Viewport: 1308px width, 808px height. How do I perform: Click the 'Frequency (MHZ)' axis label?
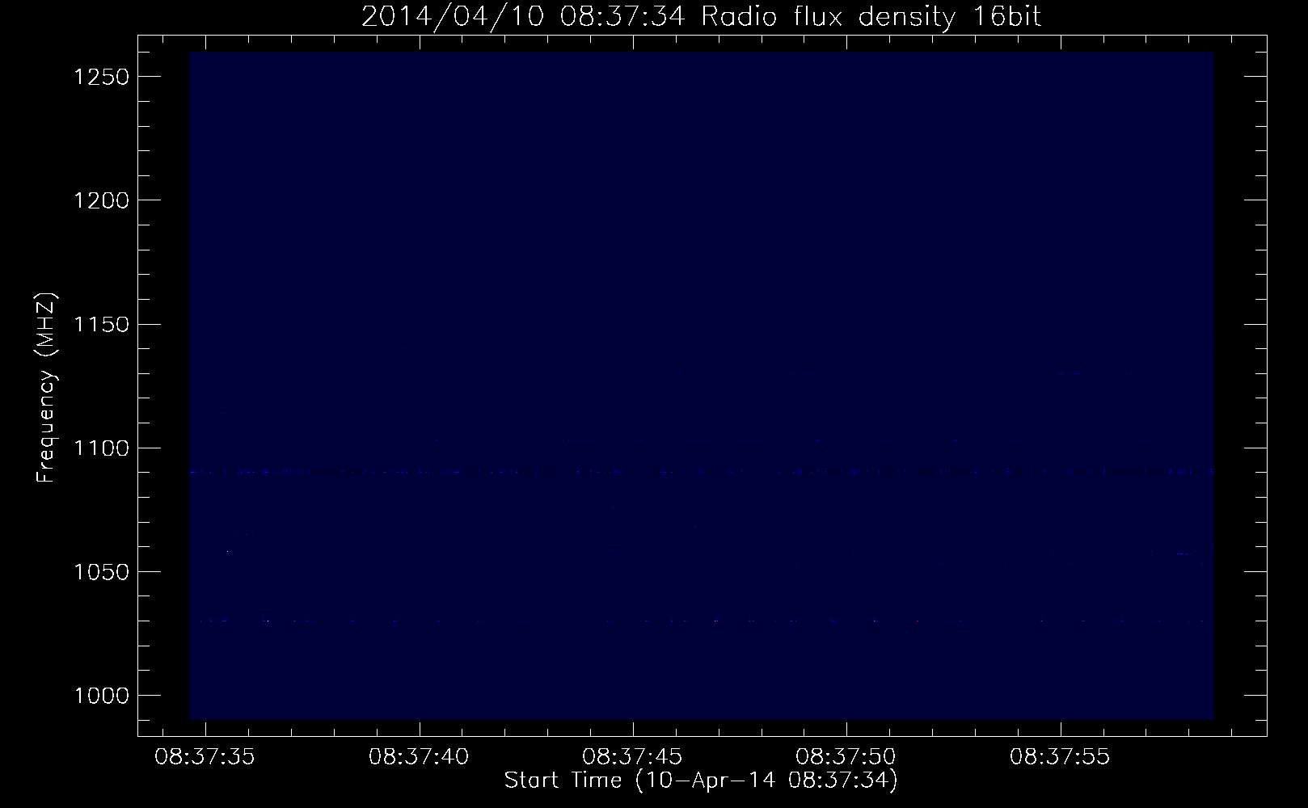tap(46, 388)
